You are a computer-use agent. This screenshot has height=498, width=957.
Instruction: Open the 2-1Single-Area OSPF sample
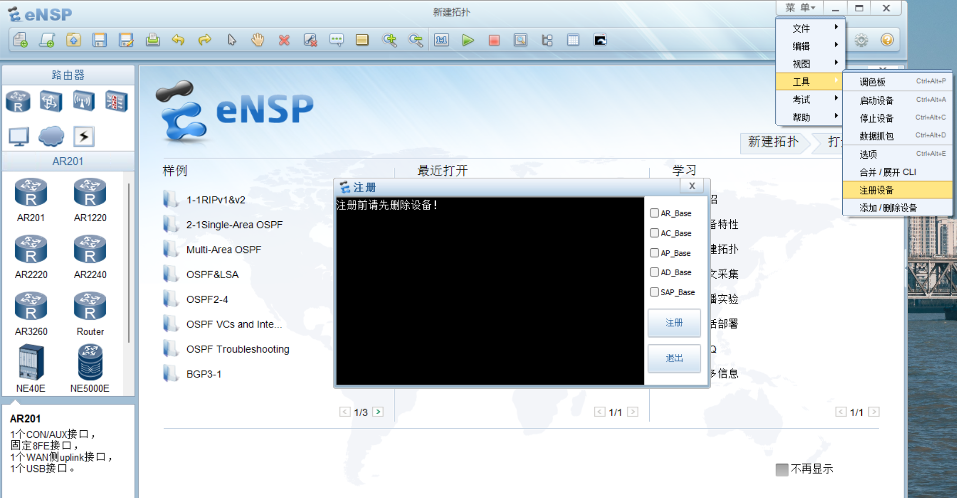(234, 225)
